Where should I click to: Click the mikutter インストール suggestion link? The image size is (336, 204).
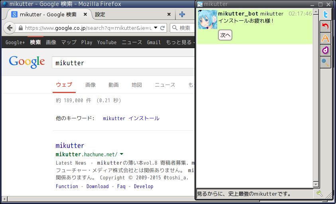coord(131,118)
